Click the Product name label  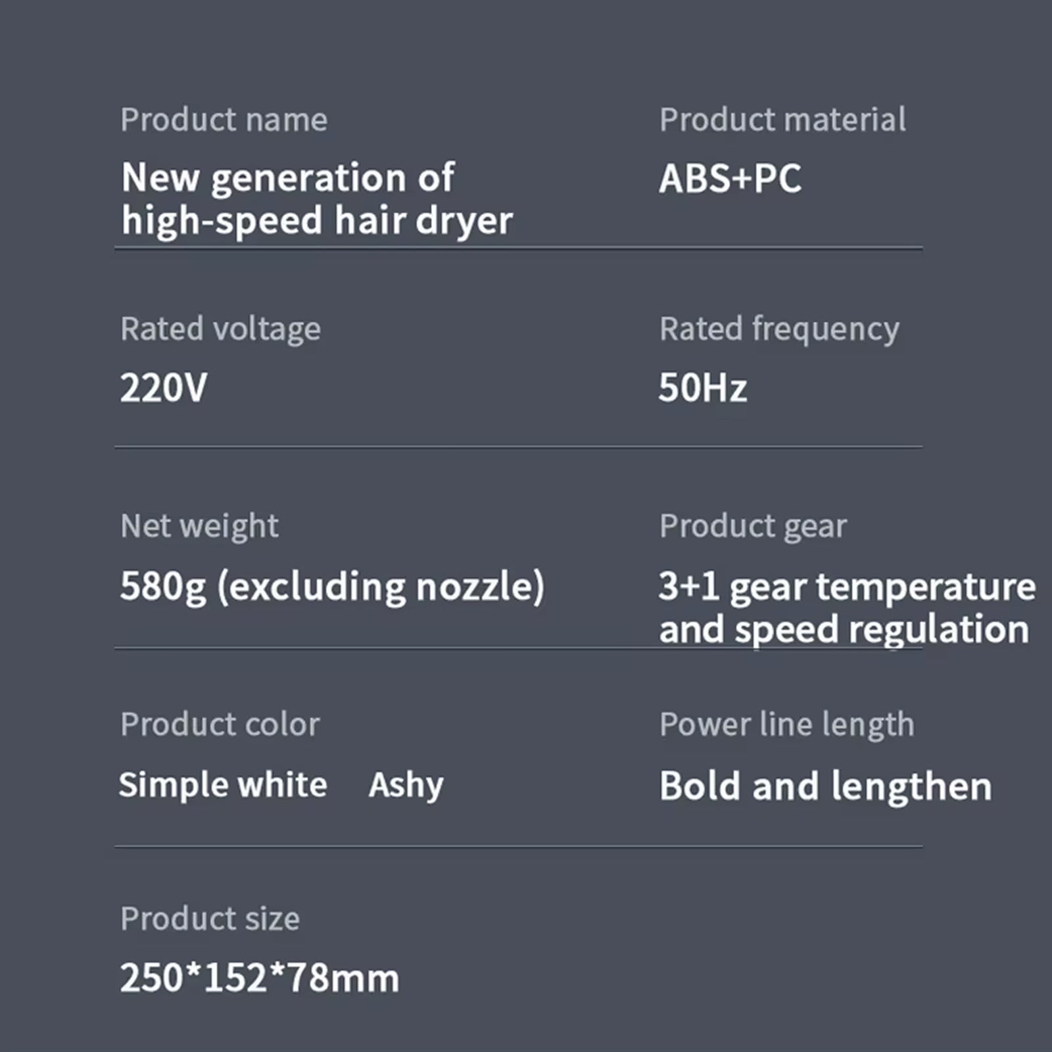pos(224,120)
